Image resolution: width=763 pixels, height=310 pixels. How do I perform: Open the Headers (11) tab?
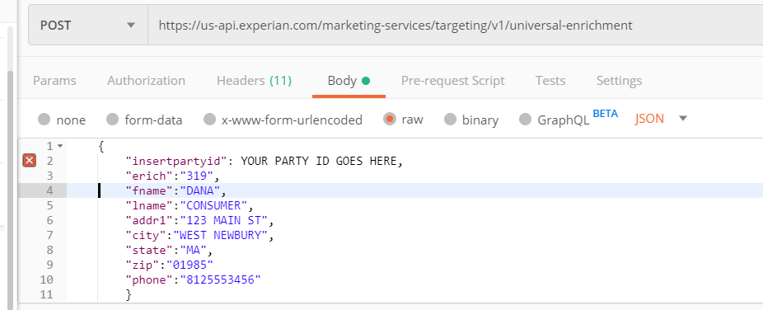tap(254, 80)
